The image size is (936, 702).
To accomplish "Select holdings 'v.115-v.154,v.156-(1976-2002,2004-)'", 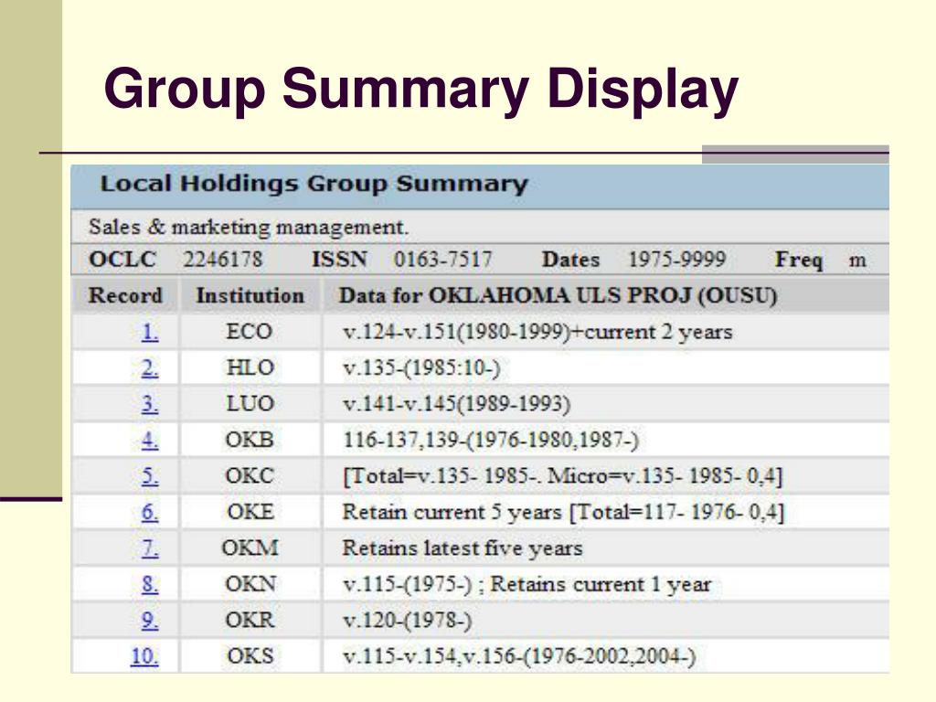I will coord(519,656).
